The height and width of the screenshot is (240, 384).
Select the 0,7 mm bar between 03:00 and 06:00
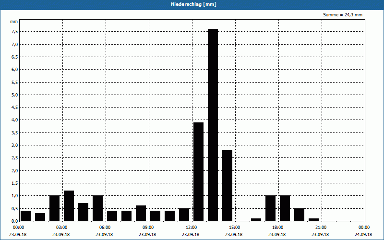click(x=83, y=212)
